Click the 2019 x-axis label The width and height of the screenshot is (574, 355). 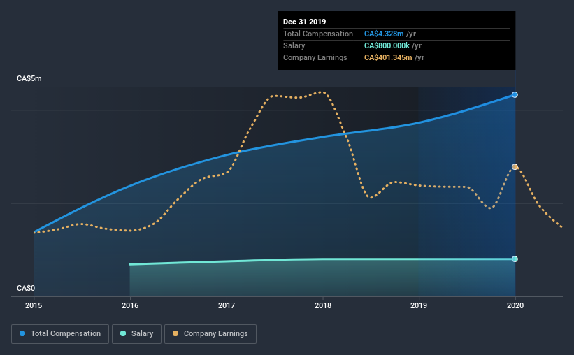tap(419, 305)
